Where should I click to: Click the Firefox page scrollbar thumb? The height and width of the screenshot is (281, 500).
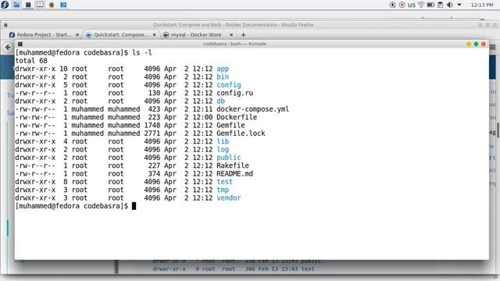498,130
